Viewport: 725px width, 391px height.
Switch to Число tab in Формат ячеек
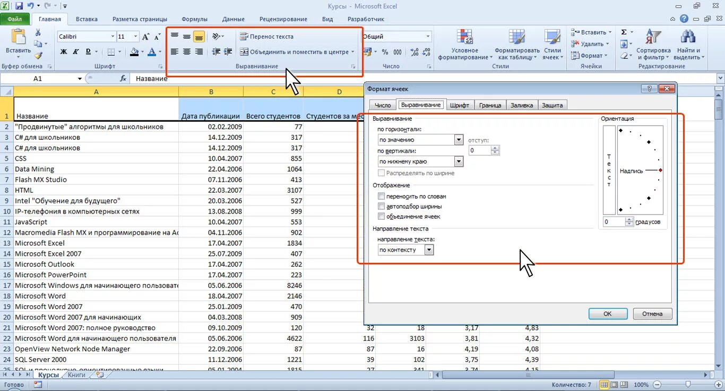pyautogui.click(x=383, y=105)
